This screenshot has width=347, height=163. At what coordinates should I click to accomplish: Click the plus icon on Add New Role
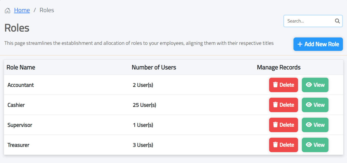click(x=300, y=44)
